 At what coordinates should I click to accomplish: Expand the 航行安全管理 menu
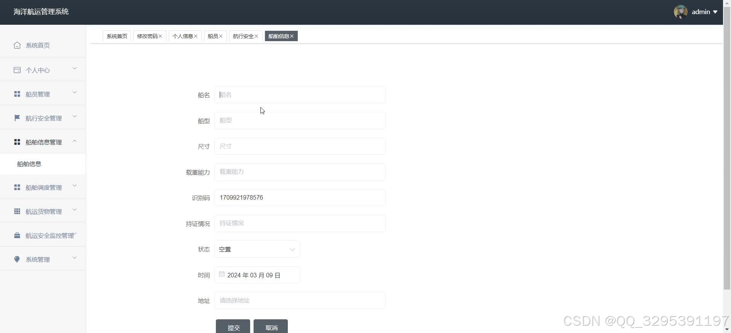point(75,117)
